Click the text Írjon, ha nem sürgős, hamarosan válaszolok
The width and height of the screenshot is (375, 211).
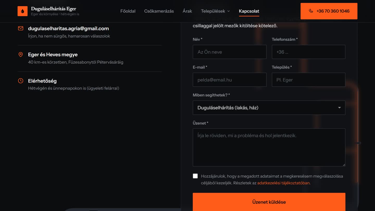point(69,36)
